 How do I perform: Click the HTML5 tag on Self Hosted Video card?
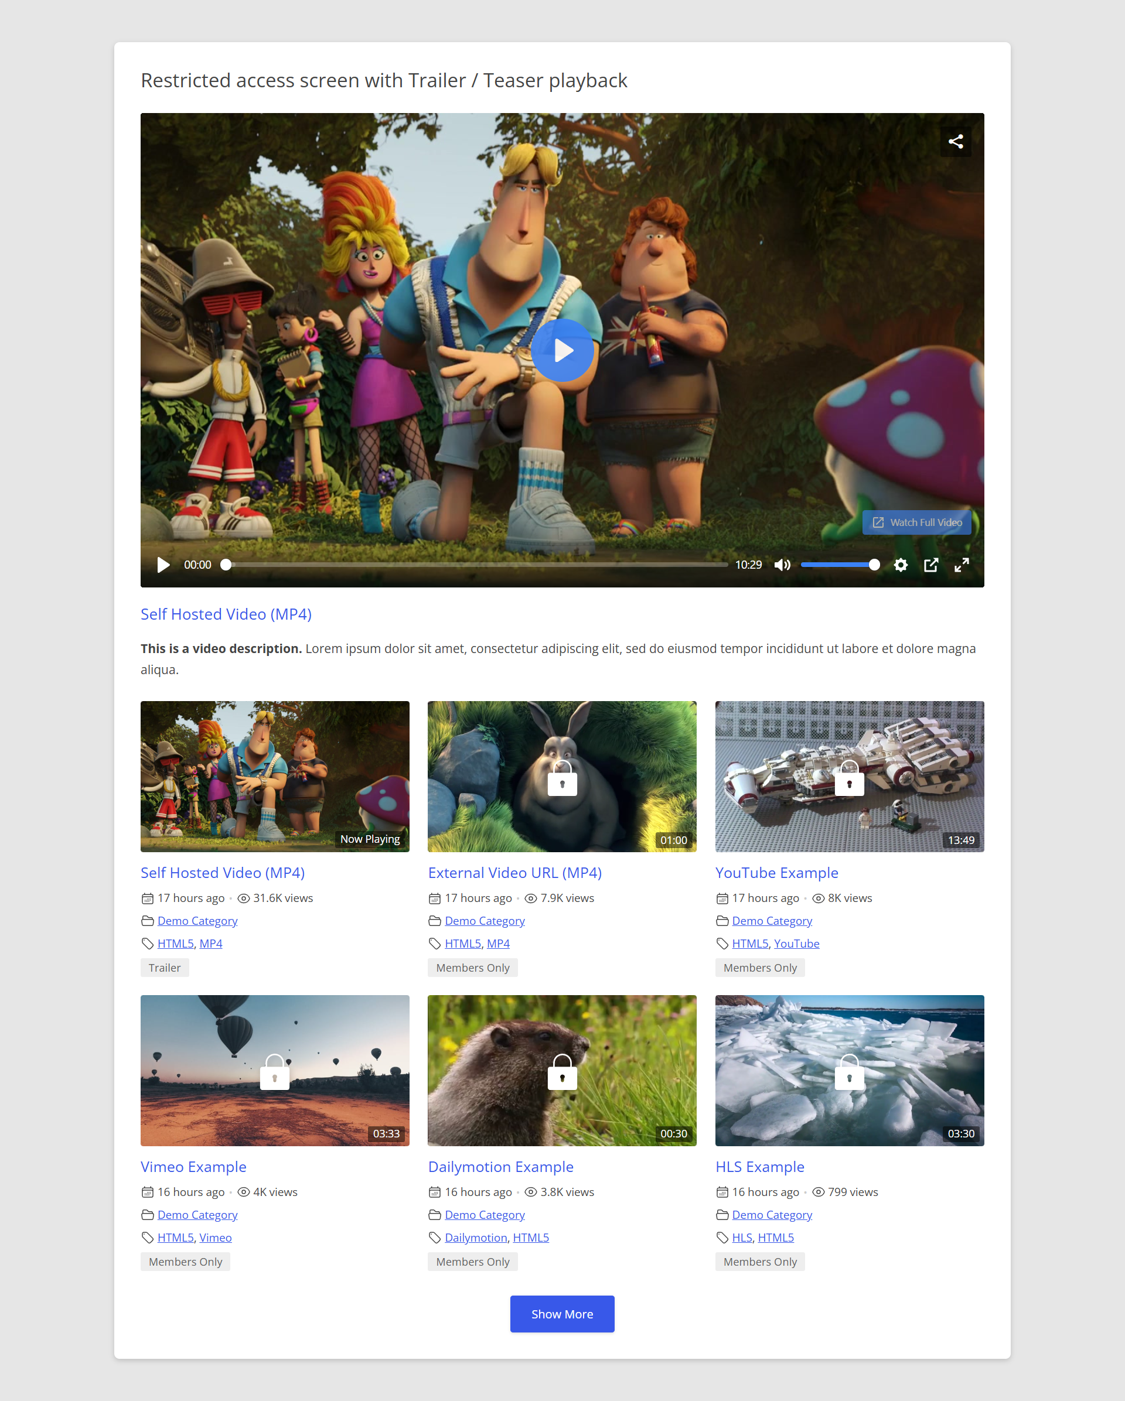pyautogui.click(x=175, y=944)
